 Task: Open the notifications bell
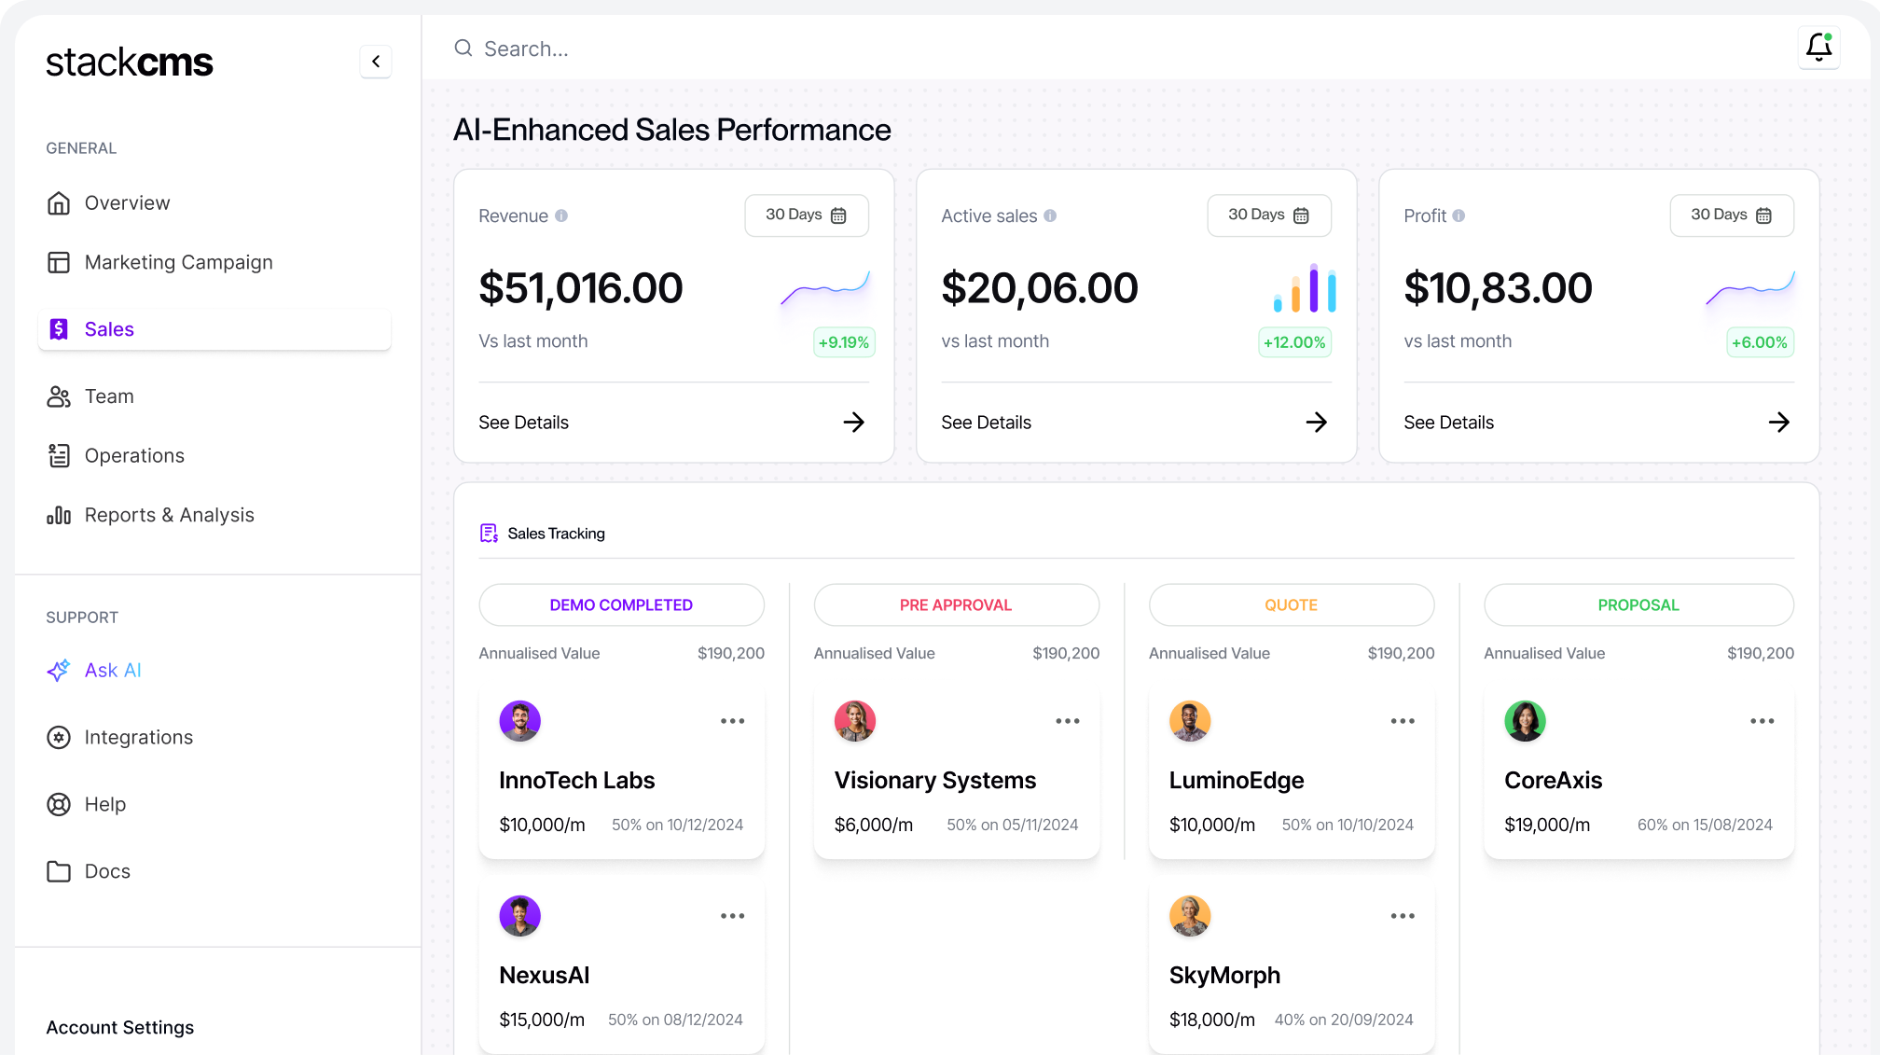[1818, 46]
